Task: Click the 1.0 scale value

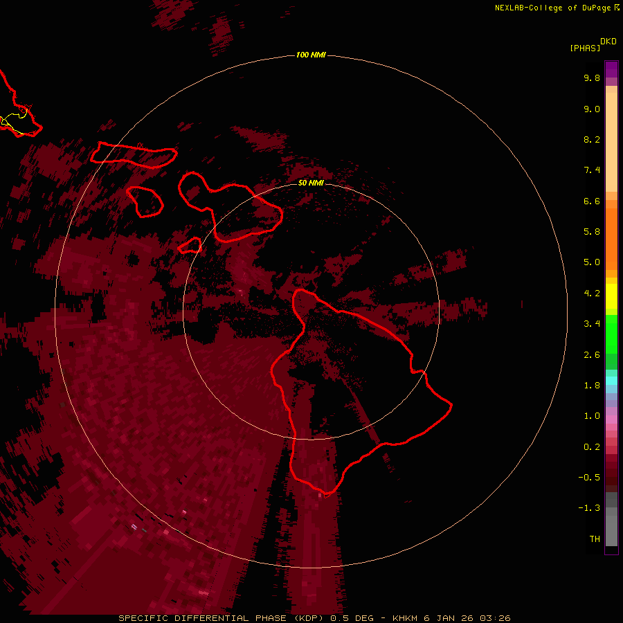Action: pos(592,416)
